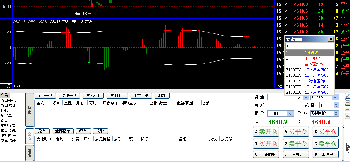350x162 pixels.
Task: Open the 报价 限价 dropdown
Action: click(290, 113)
